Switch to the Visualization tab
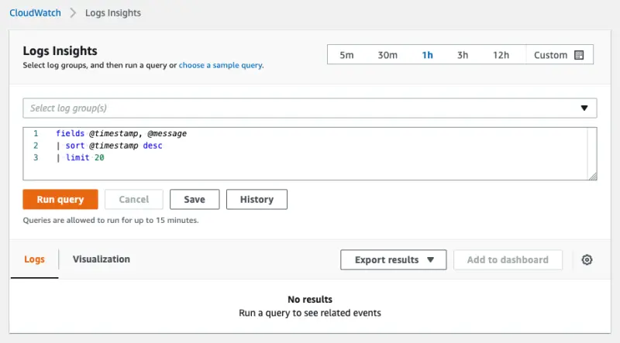This screenshot has height=343, width=620. click(x=102, y=259)
